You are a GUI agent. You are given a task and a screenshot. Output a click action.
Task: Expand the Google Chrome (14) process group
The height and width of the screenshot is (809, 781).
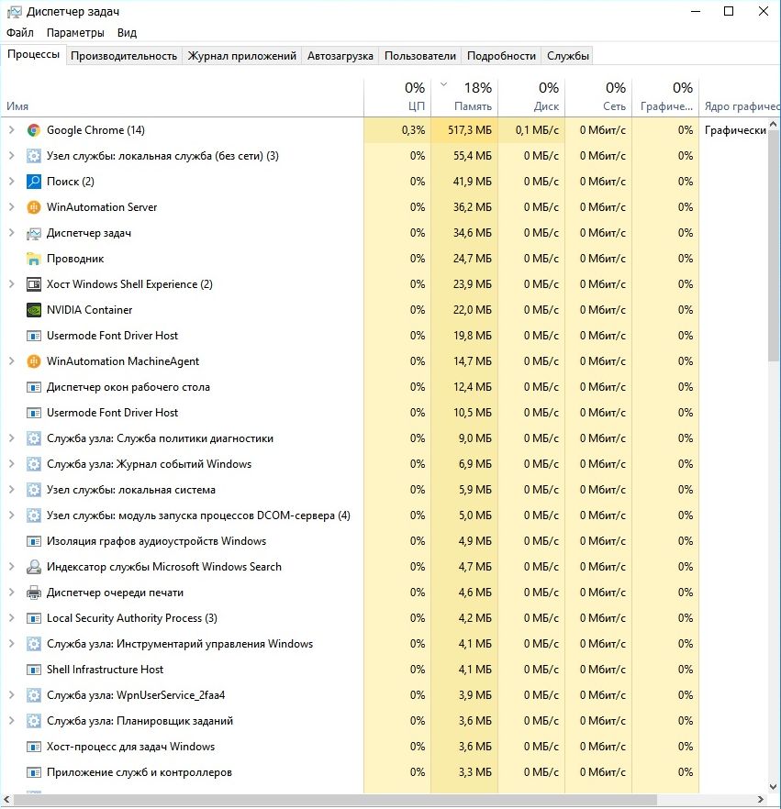coord(11,130)
